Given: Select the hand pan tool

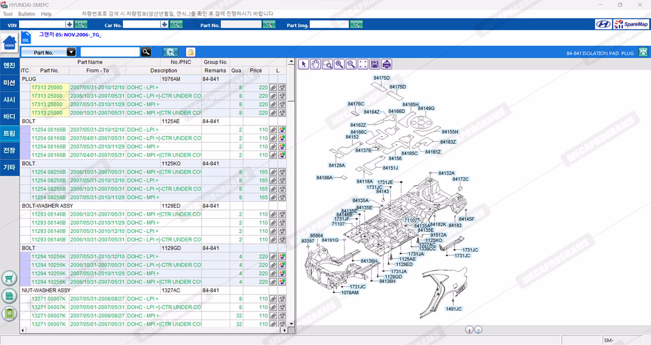Looking at the screenshot, I should tap(315, 64).
